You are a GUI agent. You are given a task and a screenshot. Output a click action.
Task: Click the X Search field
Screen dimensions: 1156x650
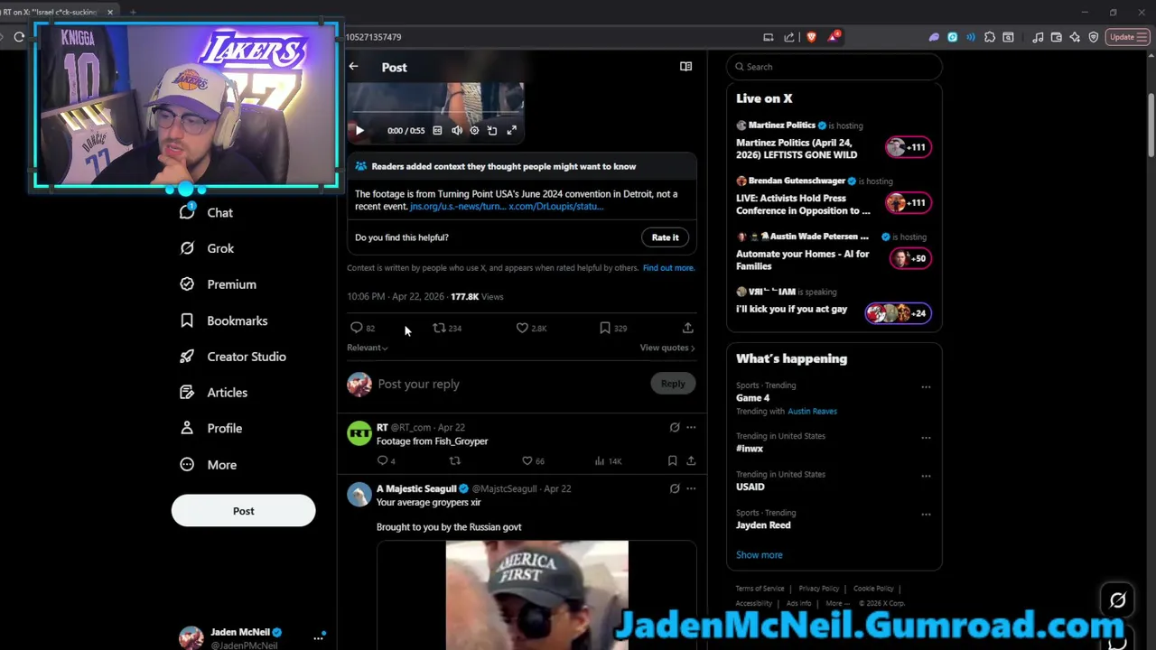coord(834,67)
